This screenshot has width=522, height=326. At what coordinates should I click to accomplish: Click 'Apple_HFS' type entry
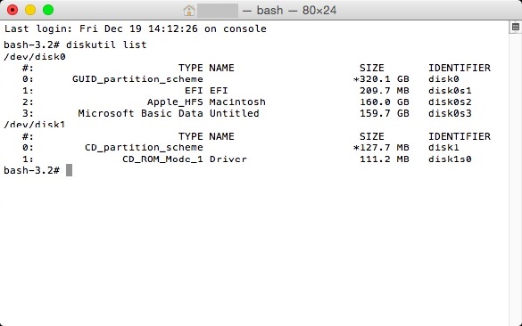(175, 102)
